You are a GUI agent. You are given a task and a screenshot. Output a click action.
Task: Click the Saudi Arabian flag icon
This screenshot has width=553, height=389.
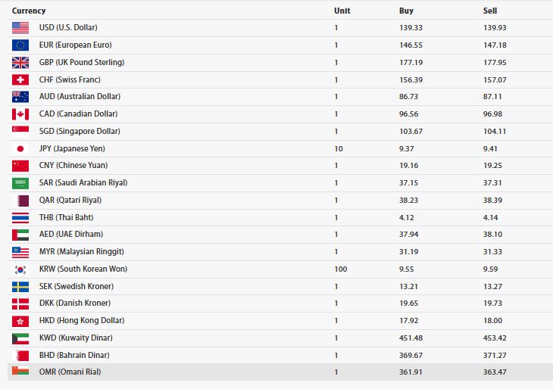click(20, 182)
